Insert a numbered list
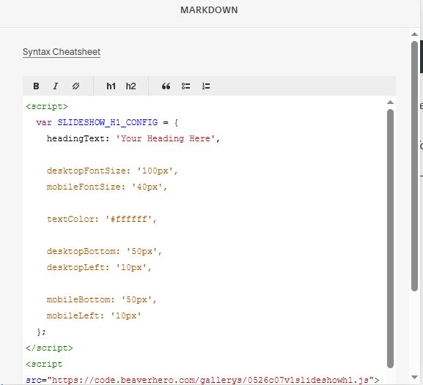This screenshot has height=385, width=423. pos(206,86)
